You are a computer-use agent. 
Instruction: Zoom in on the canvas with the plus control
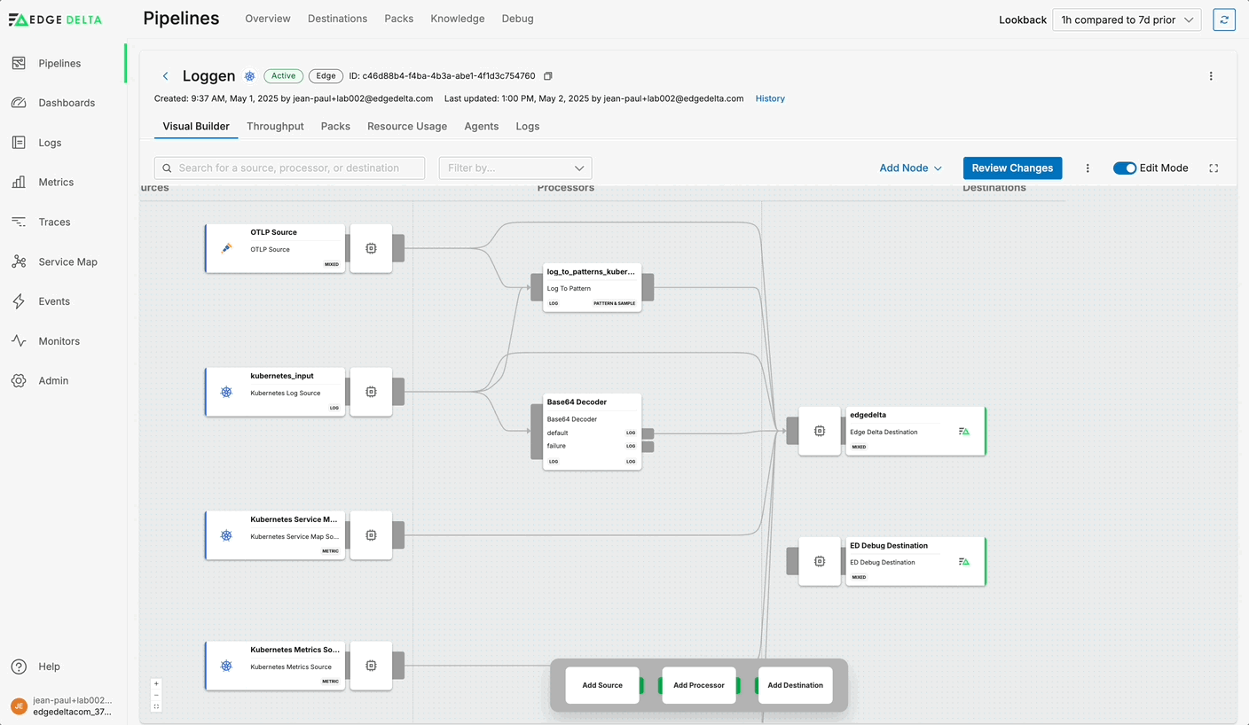click(x=156, y=683)
